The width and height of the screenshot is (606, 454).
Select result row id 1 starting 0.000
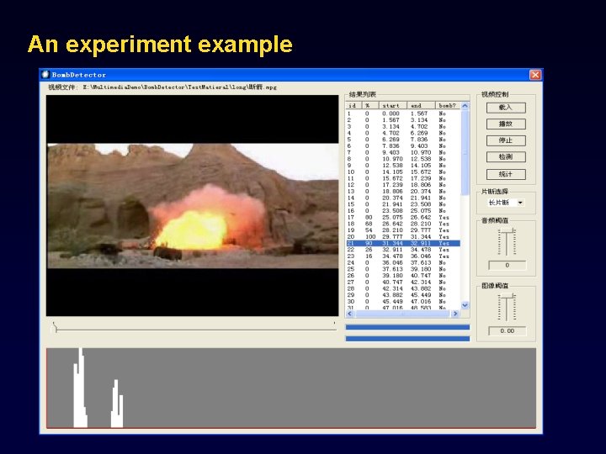pos(402,113)
